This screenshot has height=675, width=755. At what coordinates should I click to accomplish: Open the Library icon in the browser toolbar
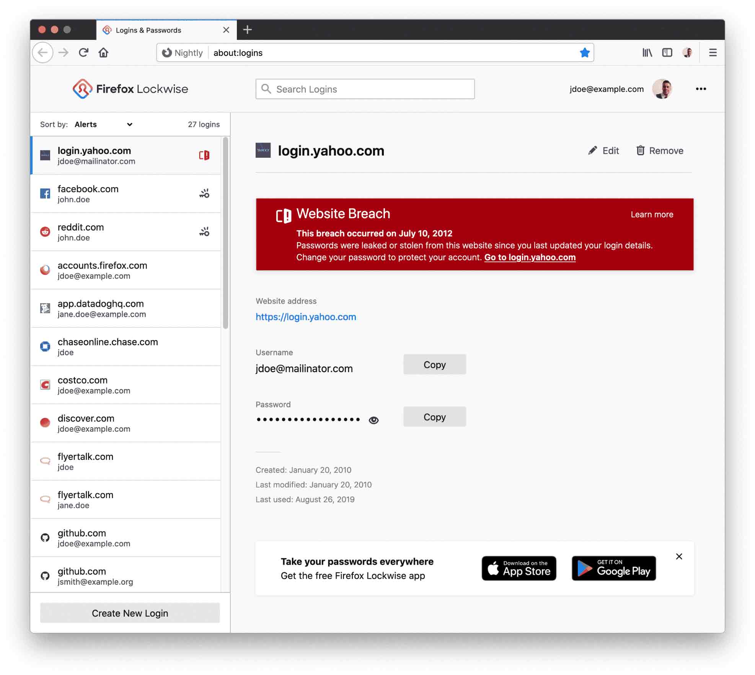[647, 52]
